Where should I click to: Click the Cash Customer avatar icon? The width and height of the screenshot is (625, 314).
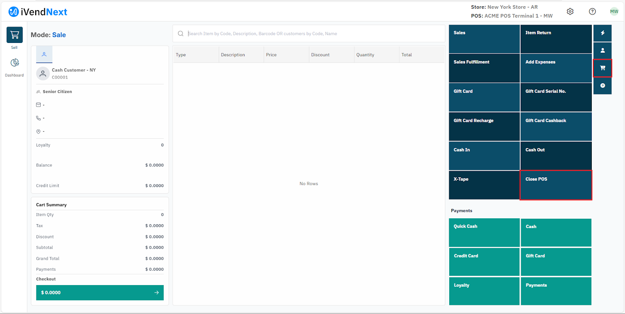43,73
